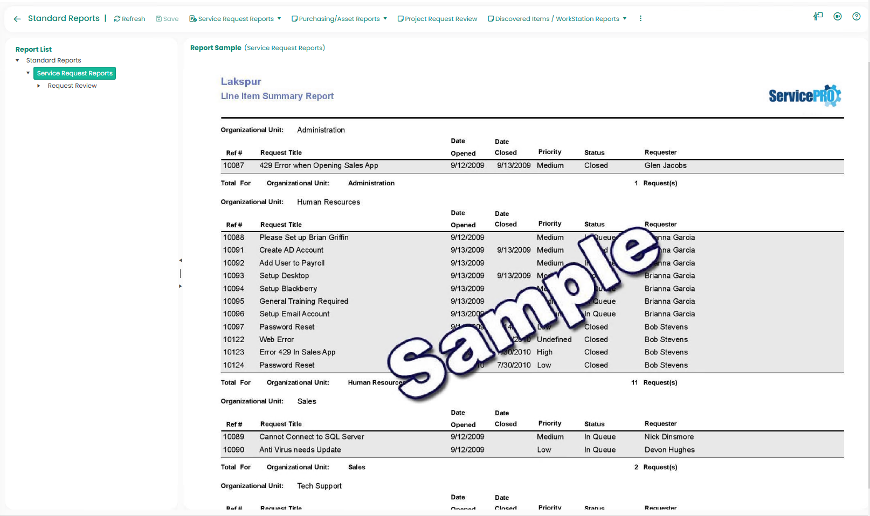The height and width of the screenshot is (516, 870).
Task: Click the report's vertical scrollbar
Action: click(x=867, y=269)
